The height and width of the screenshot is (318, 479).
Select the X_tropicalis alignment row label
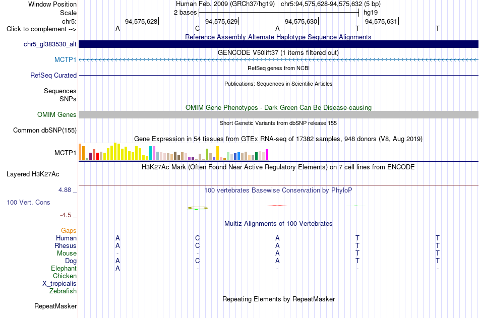pos(59,284)
